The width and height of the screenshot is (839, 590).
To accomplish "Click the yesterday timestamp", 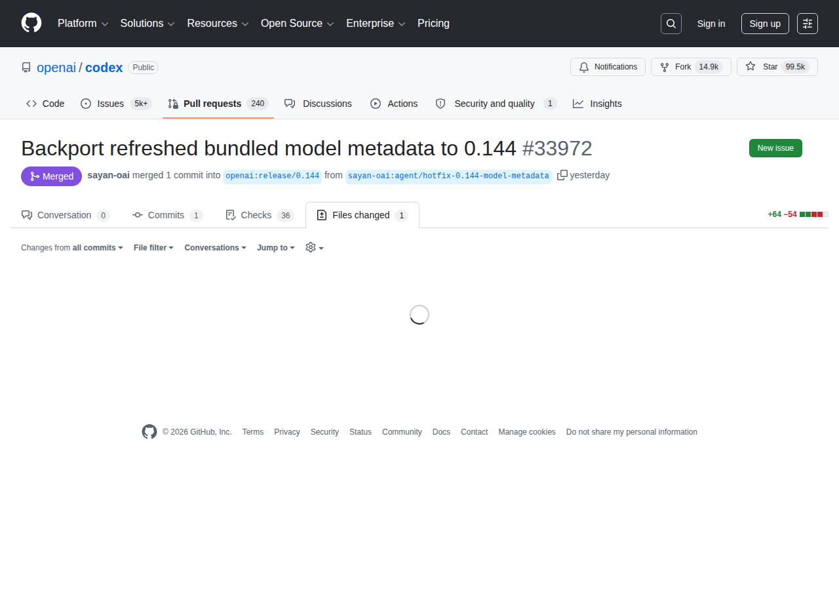I will pyautogui.click(x=590, y=175).
